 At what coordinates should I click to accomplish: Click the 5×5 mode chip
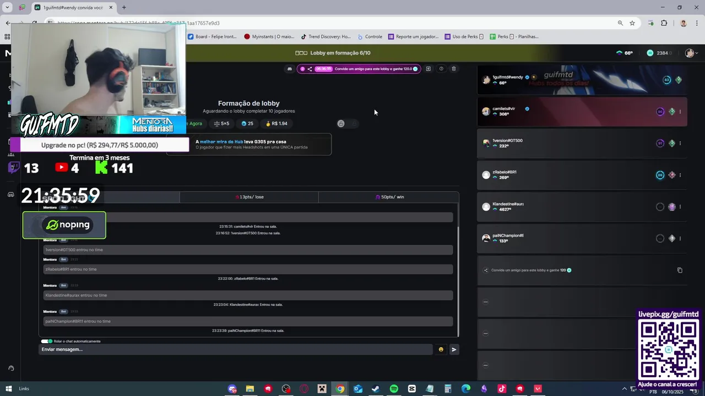[222, 124]
